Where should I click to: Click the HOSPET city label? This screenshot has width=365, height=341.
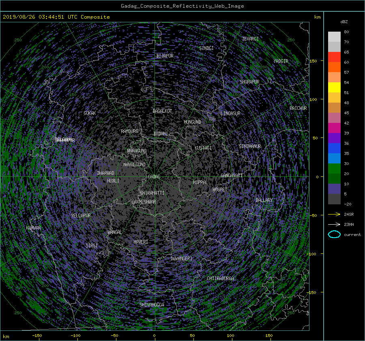(x=220, y=190)
